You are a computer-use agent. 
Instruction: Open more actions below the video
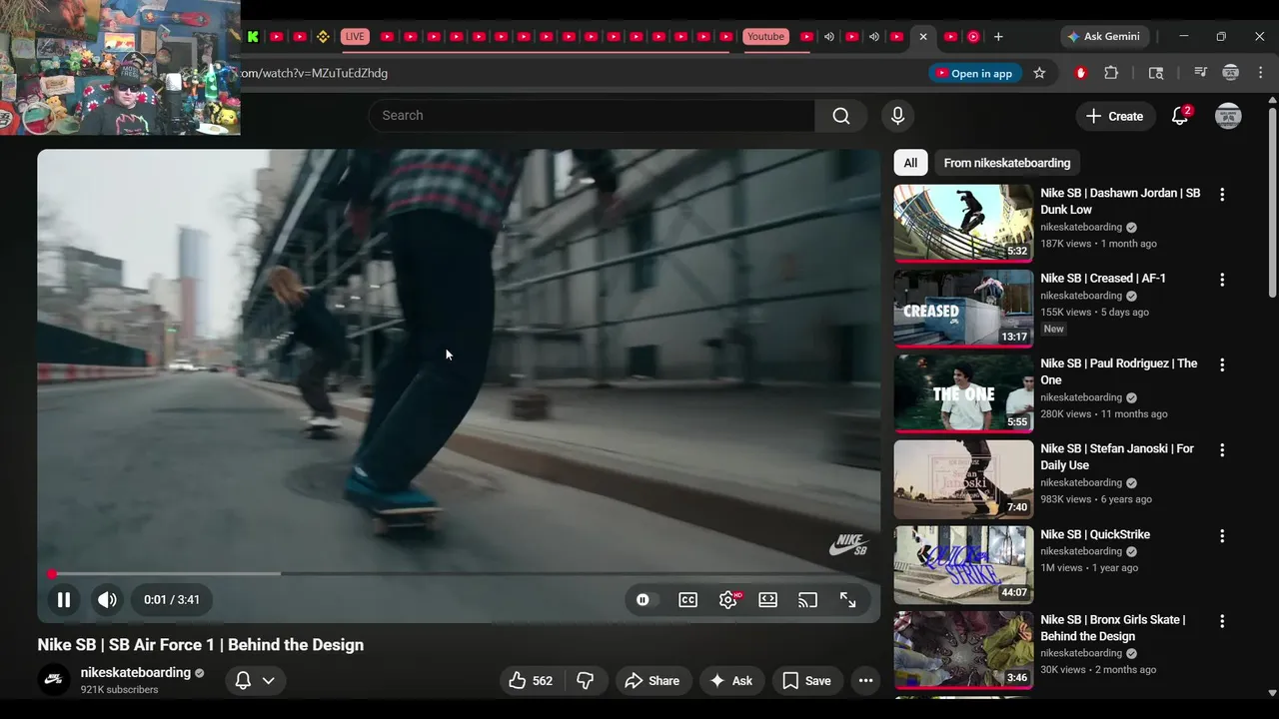point(866,680)
